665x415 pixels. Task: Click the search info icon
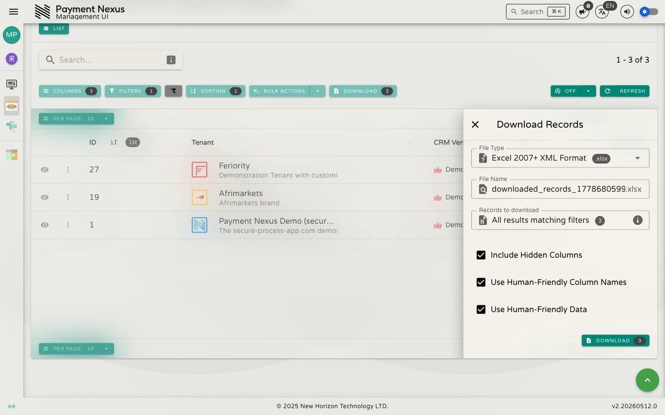[x=171, y=60]
